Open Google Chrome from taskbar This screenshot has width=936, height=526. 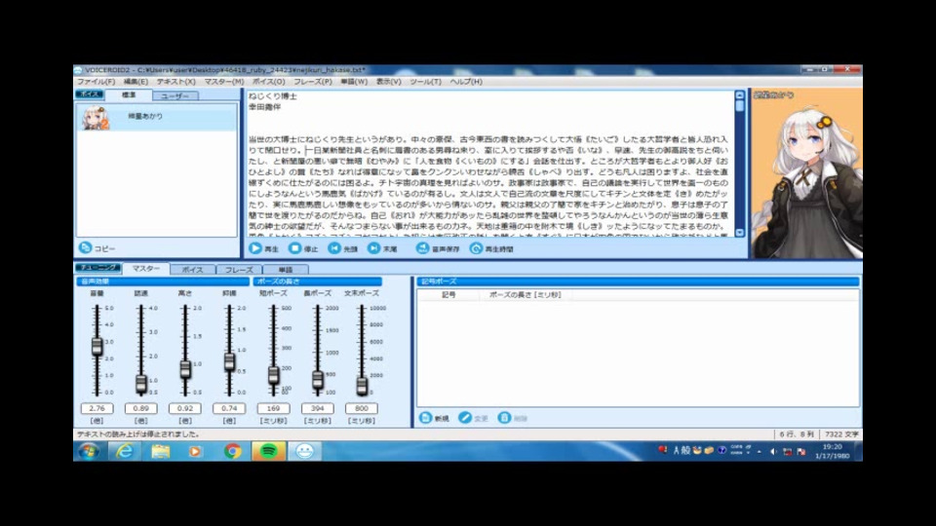(232, 451)
